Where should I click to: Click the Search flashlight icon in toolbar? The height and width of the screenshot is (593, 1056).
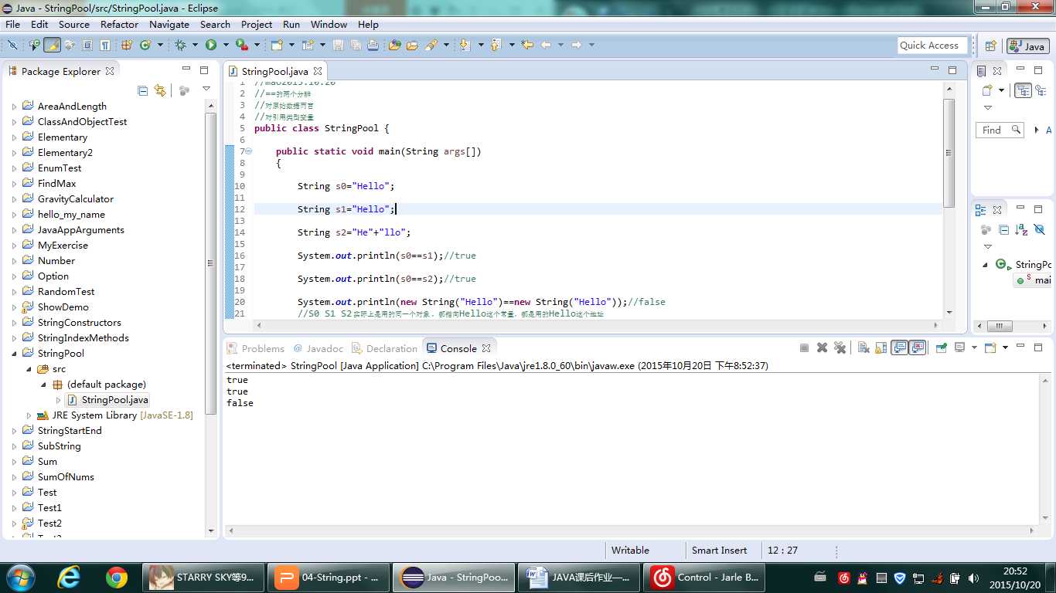pyautogui.click(x=431, y=45)
